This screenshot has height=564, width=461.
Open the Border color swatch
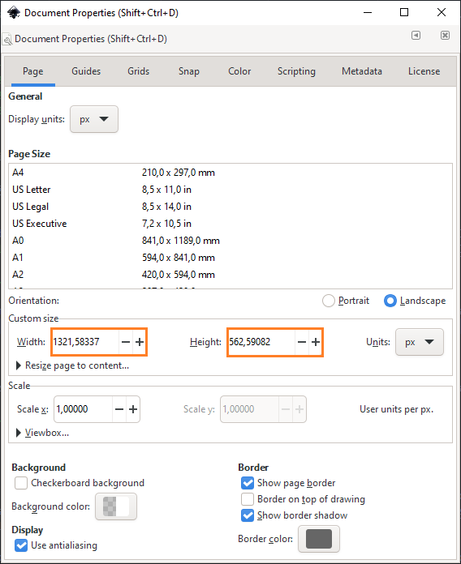(319, 539)
